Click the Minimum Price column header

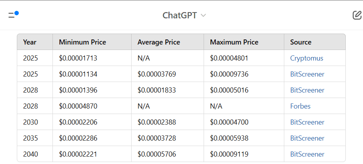82,42
